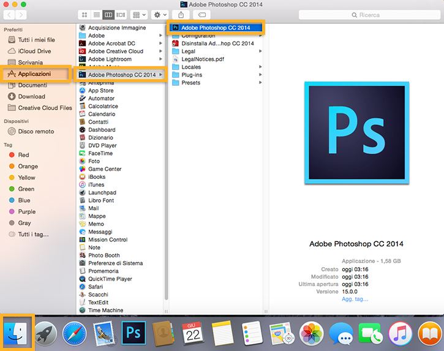The image size is (444, 351).
Task: Switch to icon view in toolbar
Action: (x=85, y=15)
